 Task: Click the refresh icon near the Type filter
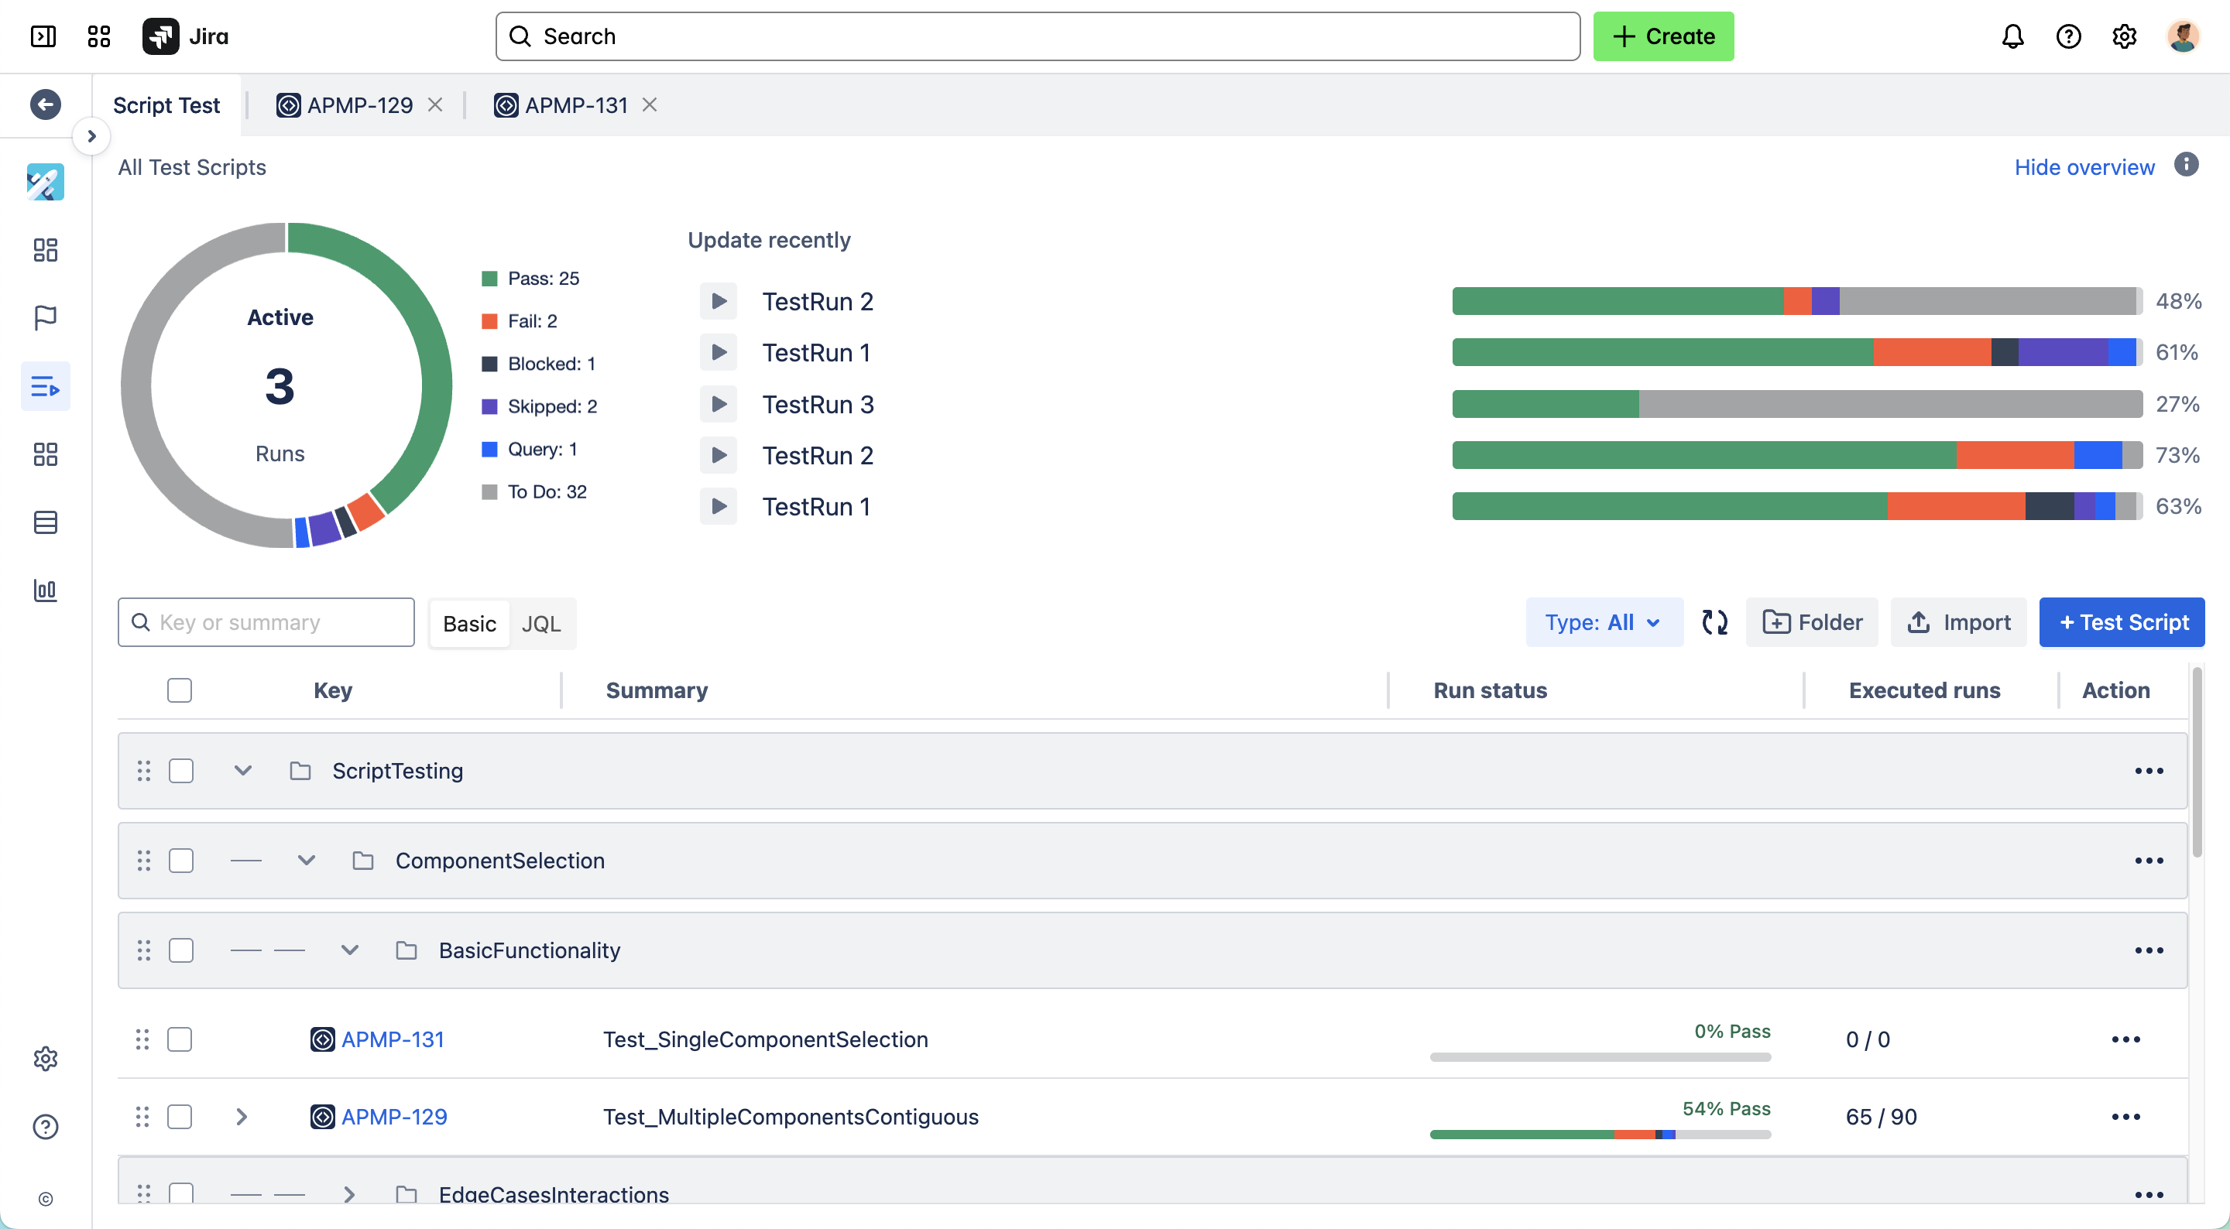click(x=1715, y=621)
